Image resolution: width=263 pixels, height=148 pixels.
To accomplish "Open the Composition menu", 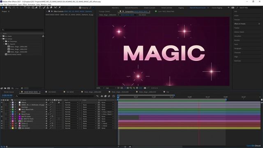I will (12, 5).
